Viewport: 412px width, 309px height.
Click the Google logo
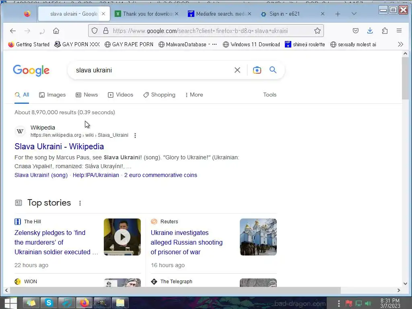click(x=31, y=70)
